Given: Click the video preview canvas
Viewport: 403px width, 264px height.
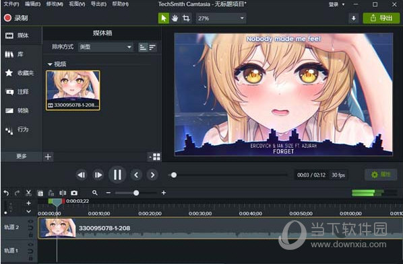Looking at the screenshot, I should (284, 94).
